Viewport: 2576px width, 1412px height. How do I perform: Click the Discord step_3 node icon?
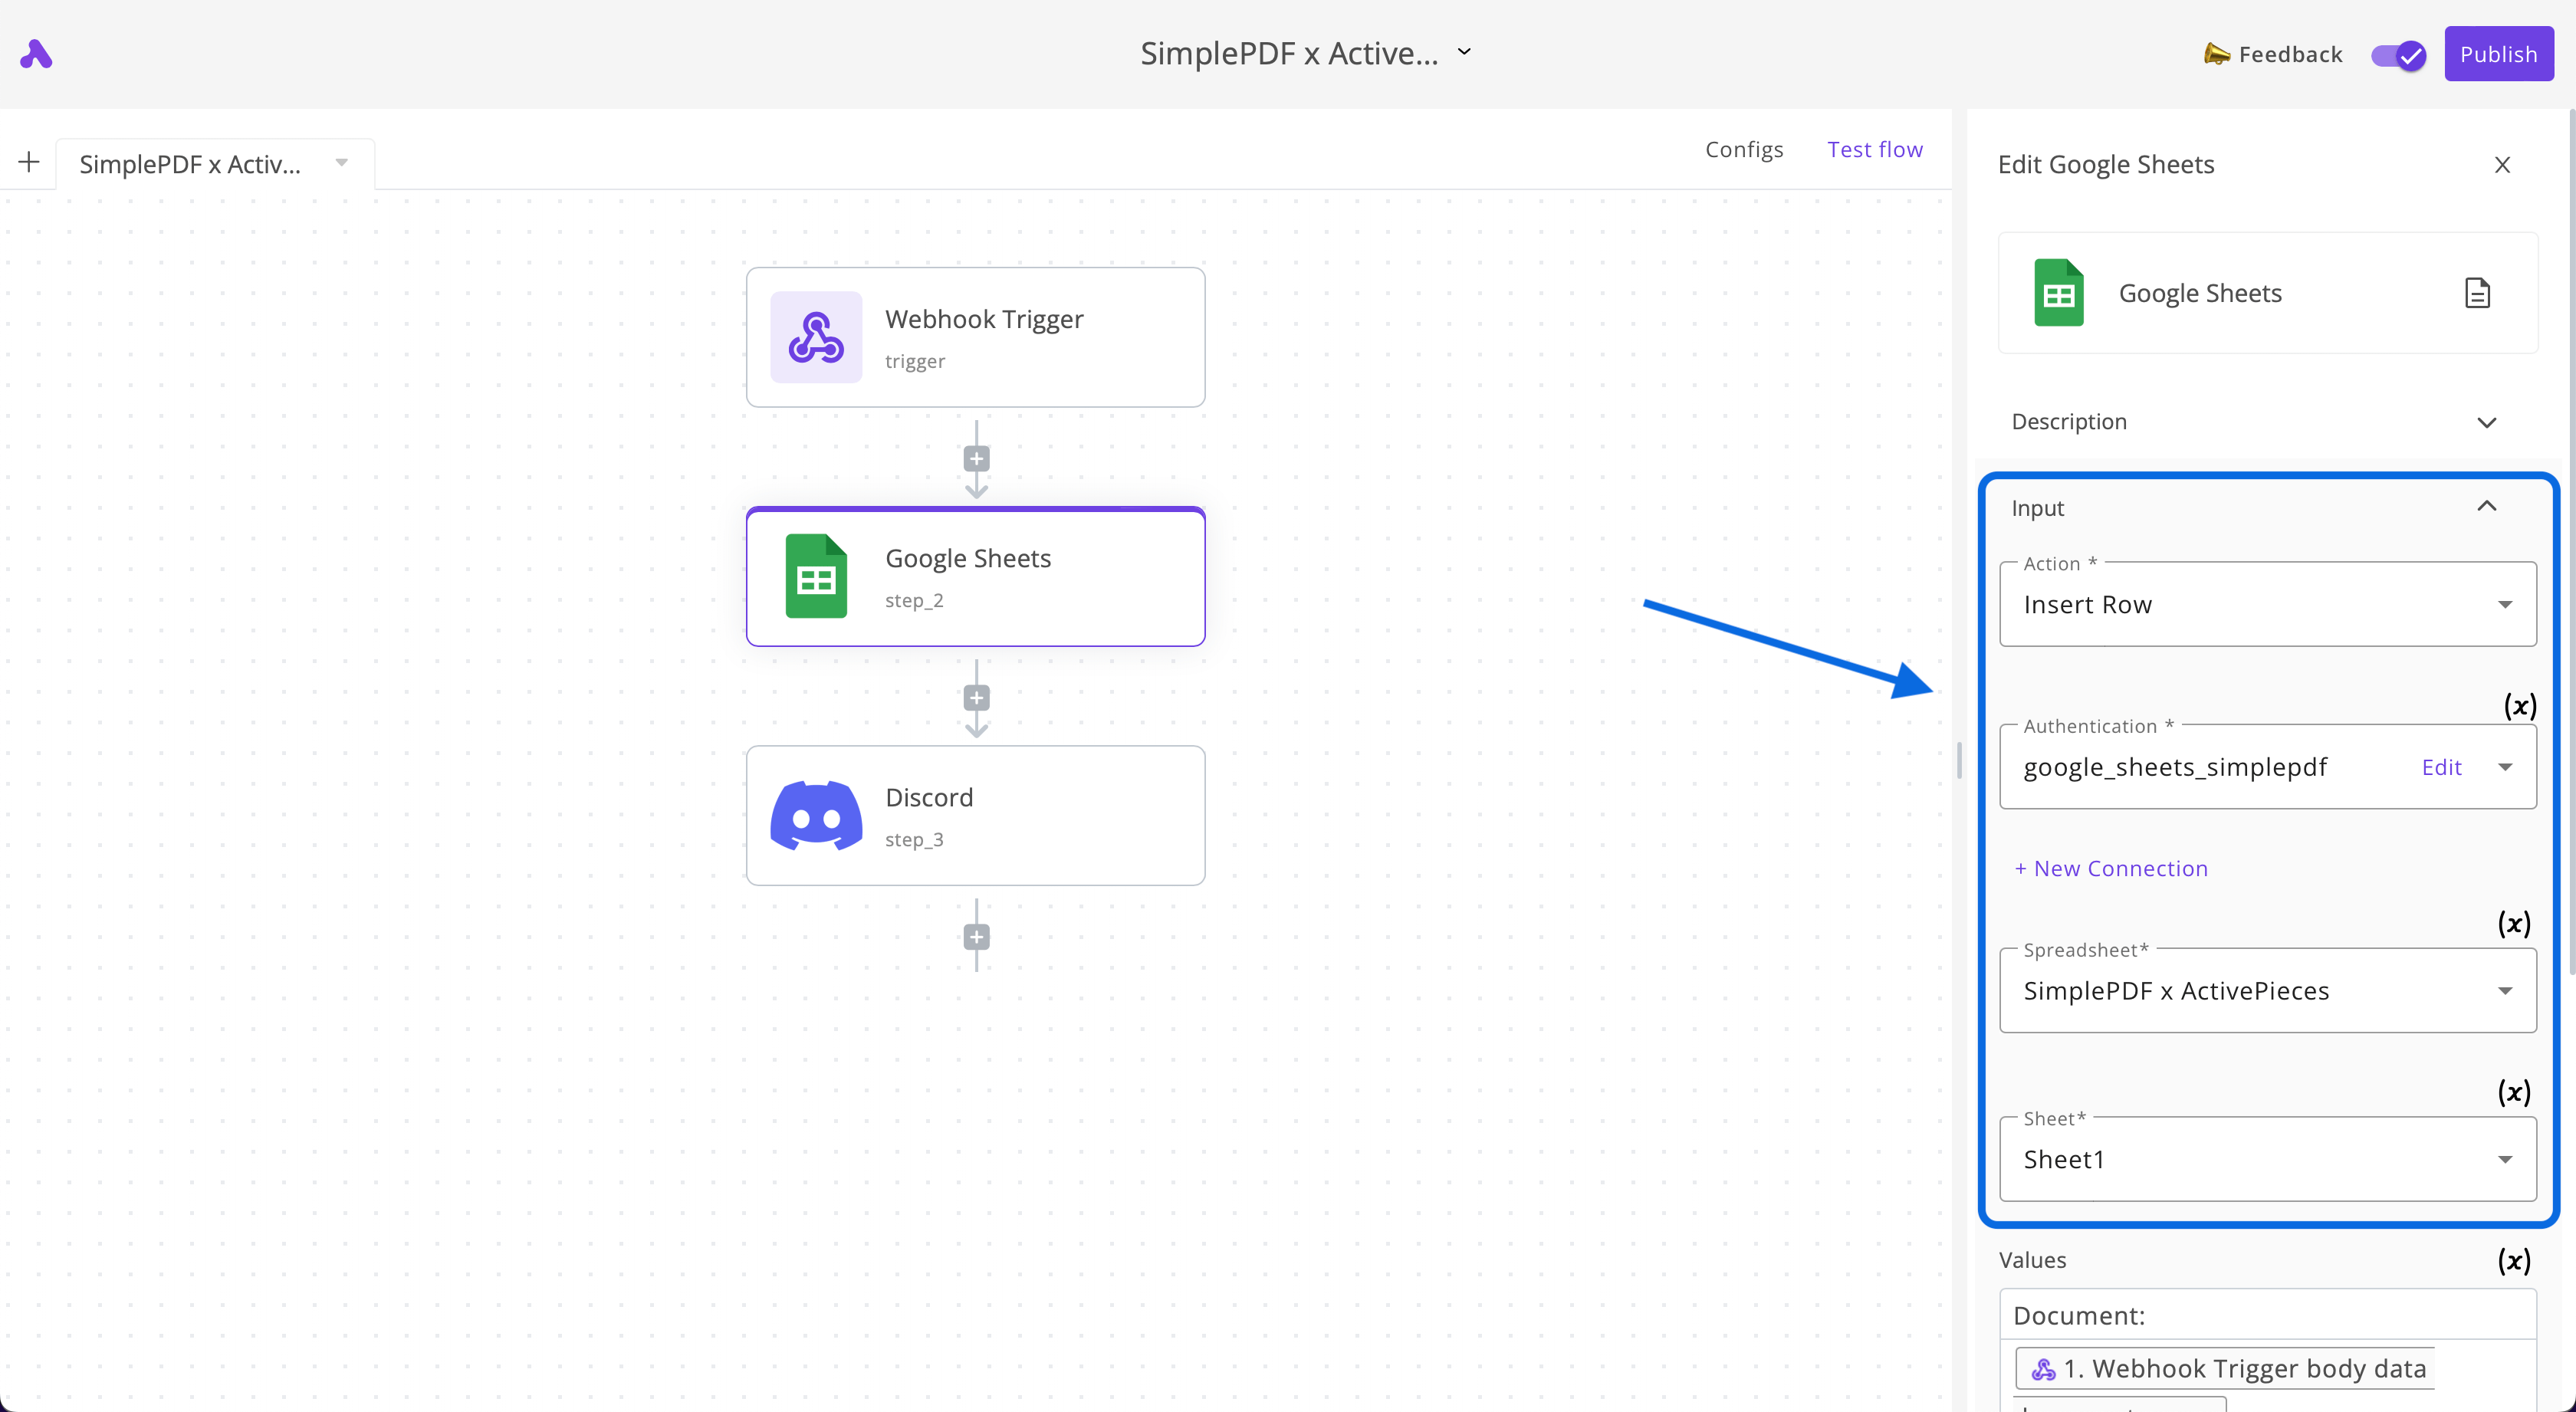(816, 815)
